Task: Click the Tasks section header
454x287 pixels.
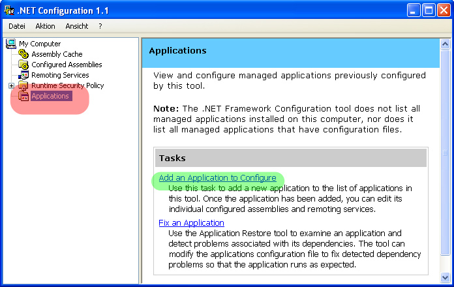Action: click(291, 158)
